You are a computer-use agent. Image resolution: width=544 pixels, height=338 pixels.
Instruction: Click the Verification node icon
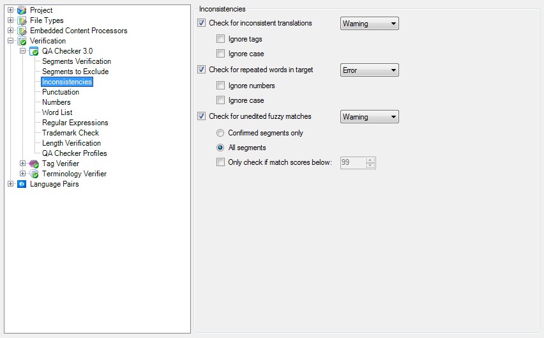22,41
